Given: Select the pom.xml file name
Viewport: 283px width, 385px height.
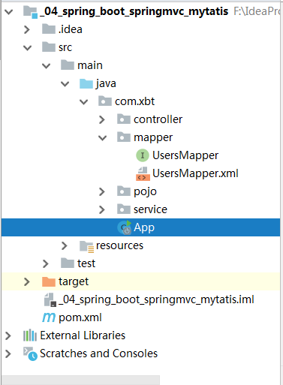Looking at the screenshot, I should 80,318.
